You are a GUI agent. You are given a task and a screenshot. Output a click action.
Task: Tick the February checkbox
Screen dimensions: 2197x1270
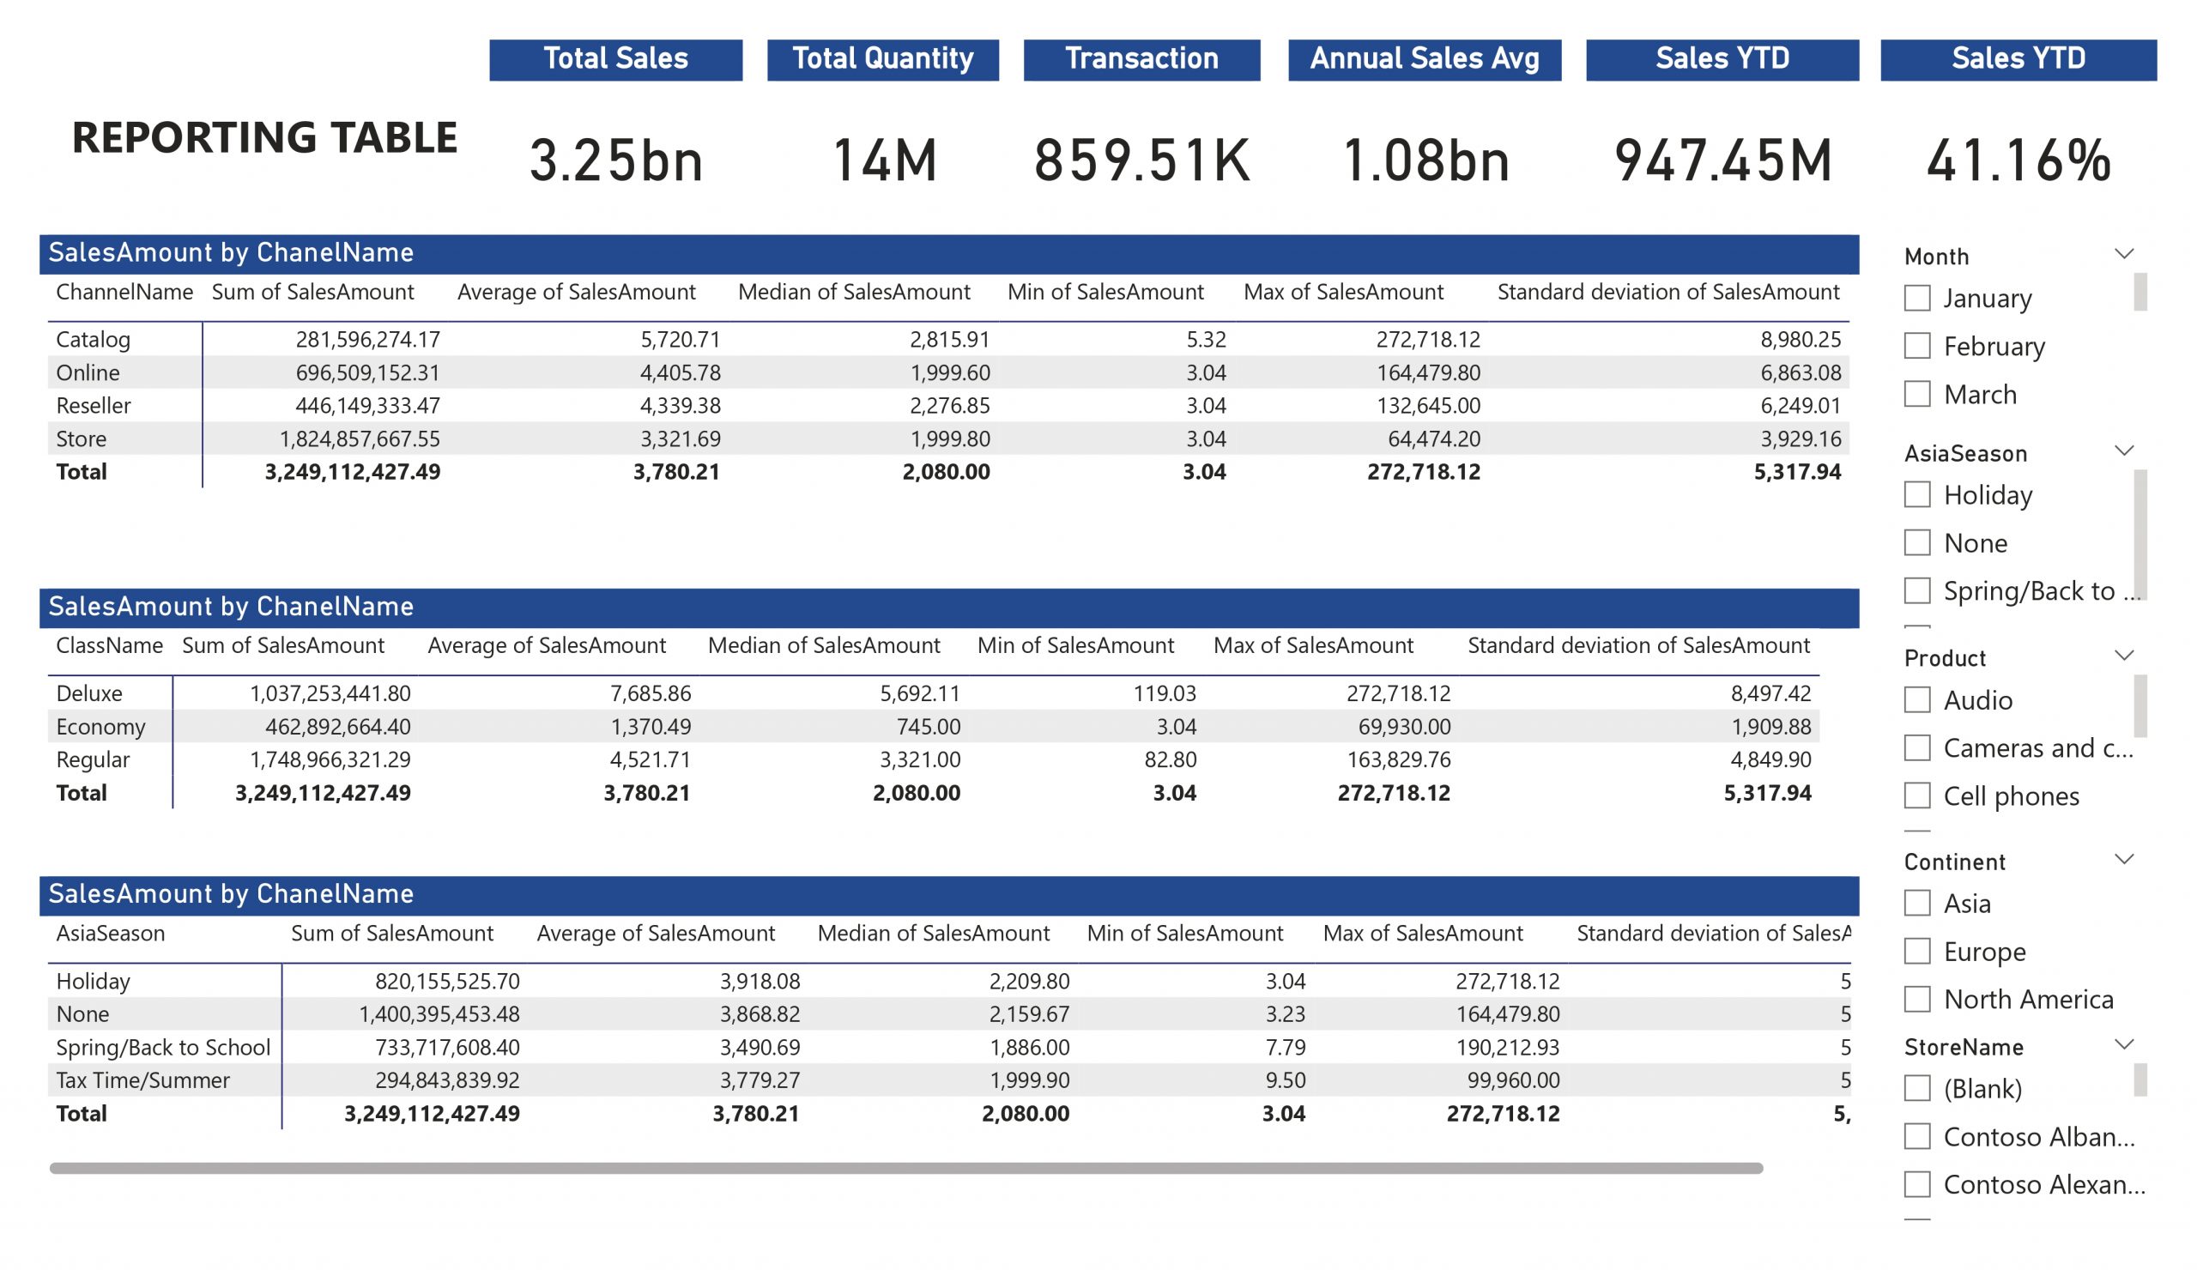(x=1916, y=346)
